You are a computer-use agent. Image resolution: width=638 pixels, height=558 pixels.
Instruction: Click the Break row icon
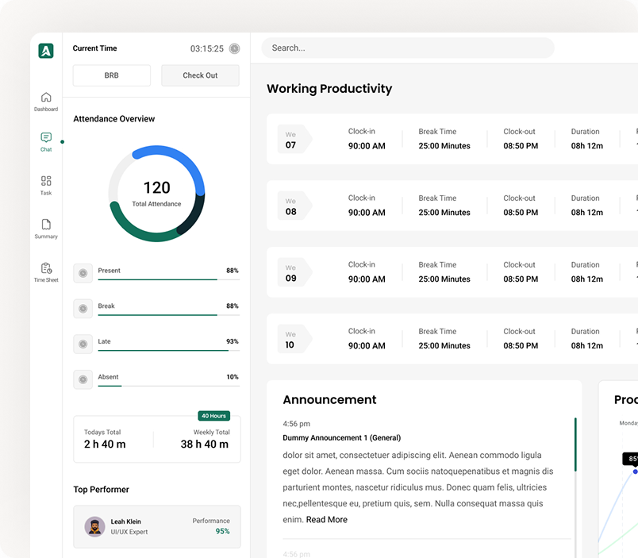(x=83, y=309)
